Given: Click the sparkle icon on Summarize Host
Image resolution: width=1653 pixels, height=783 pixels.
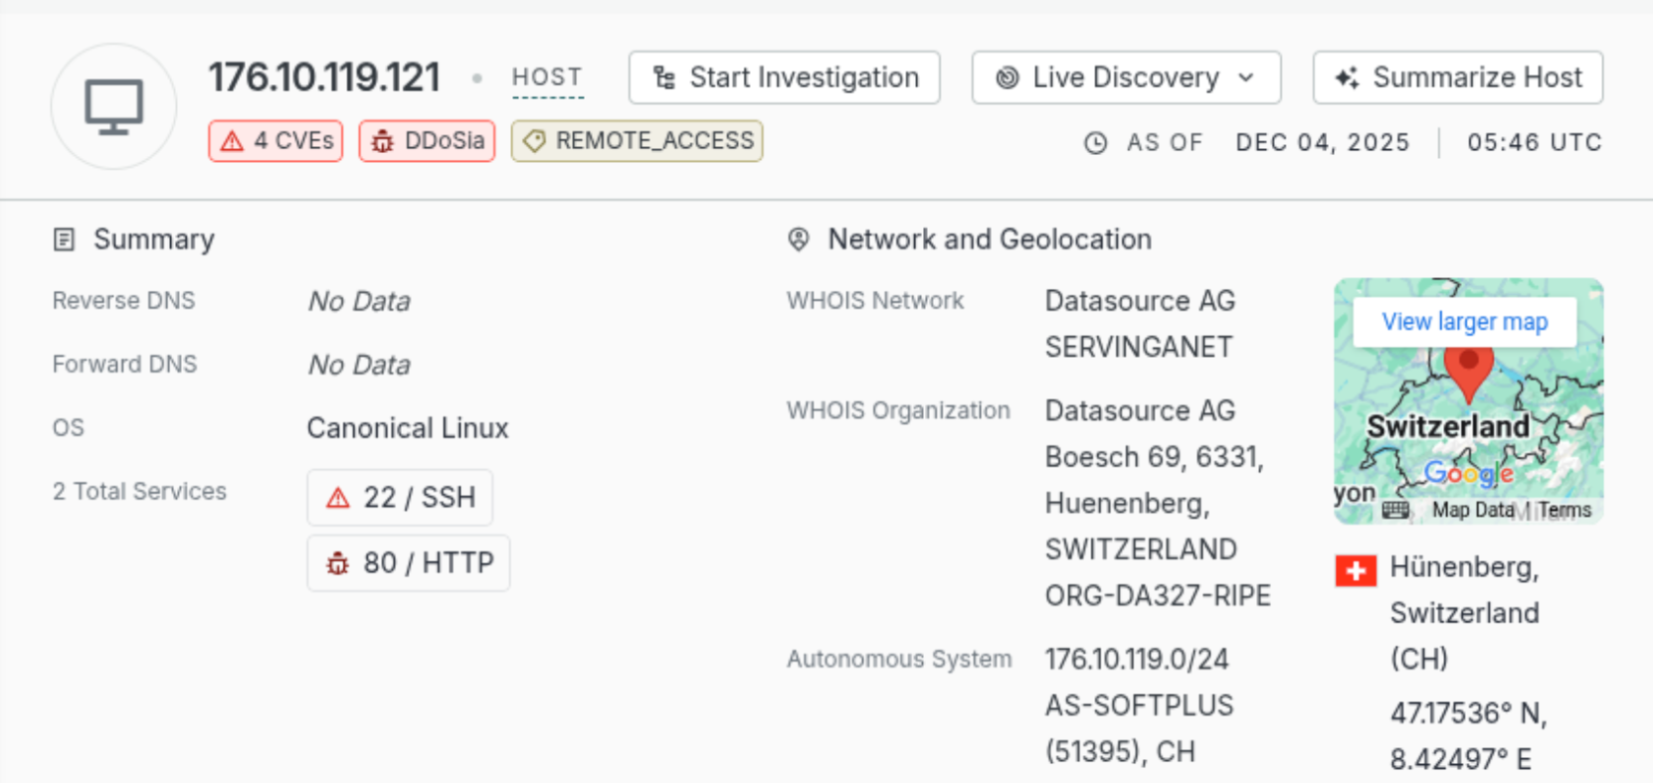Looking at the screenshot, I should tap(1348, 78).
